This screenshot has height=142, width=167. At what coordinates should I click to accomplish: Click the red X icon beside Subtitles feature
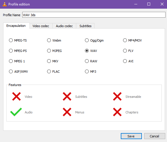pos(67,96)
